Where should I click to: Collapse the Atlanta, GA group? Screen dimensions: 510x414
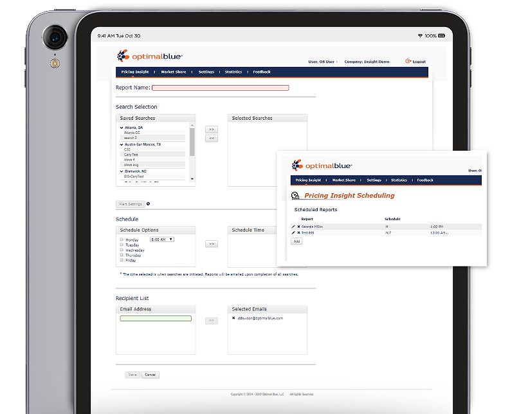coord(122,127)
